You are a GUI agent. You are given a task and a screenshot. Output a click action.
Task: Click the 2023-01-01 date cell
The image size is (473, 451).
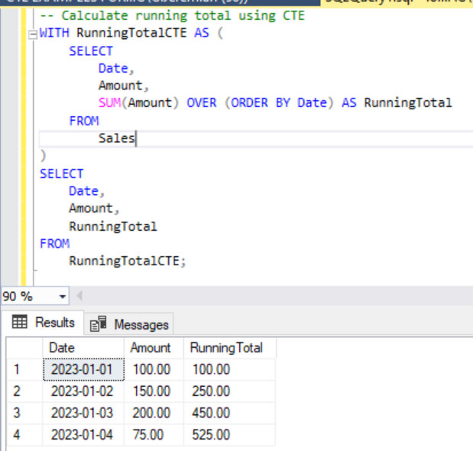[x=83, y=369]
